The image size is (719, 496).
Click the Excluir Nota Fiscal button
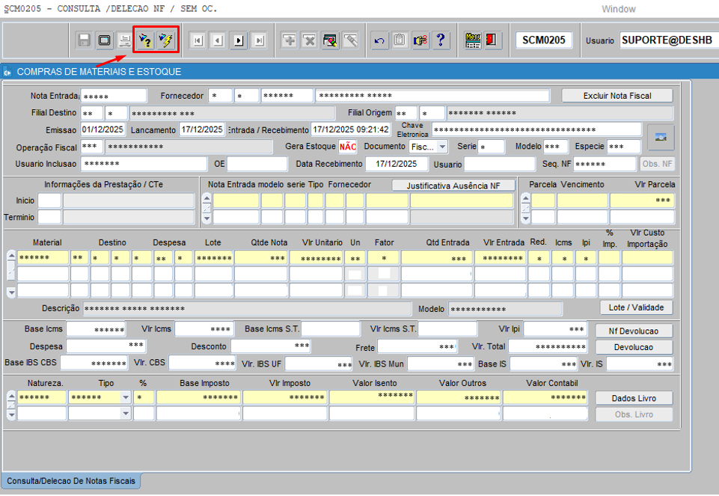(x=616, y=96)
